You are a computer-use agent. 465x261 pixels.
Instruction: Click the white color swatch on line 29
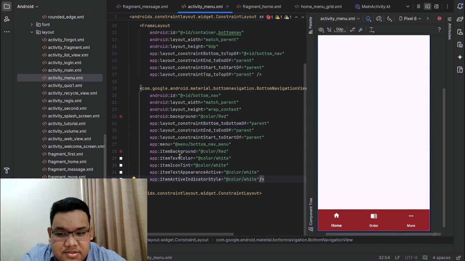121,158
